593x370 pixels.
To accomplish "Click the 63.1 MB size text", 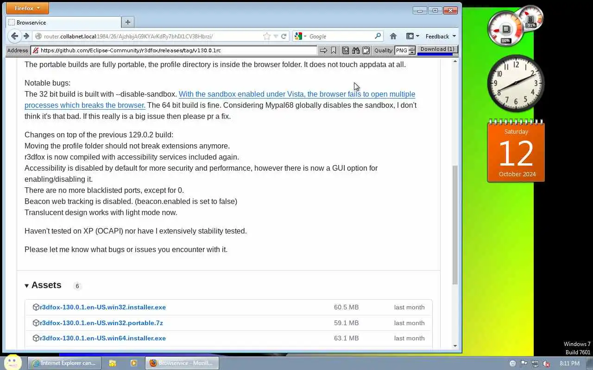I will click(346, 338).
